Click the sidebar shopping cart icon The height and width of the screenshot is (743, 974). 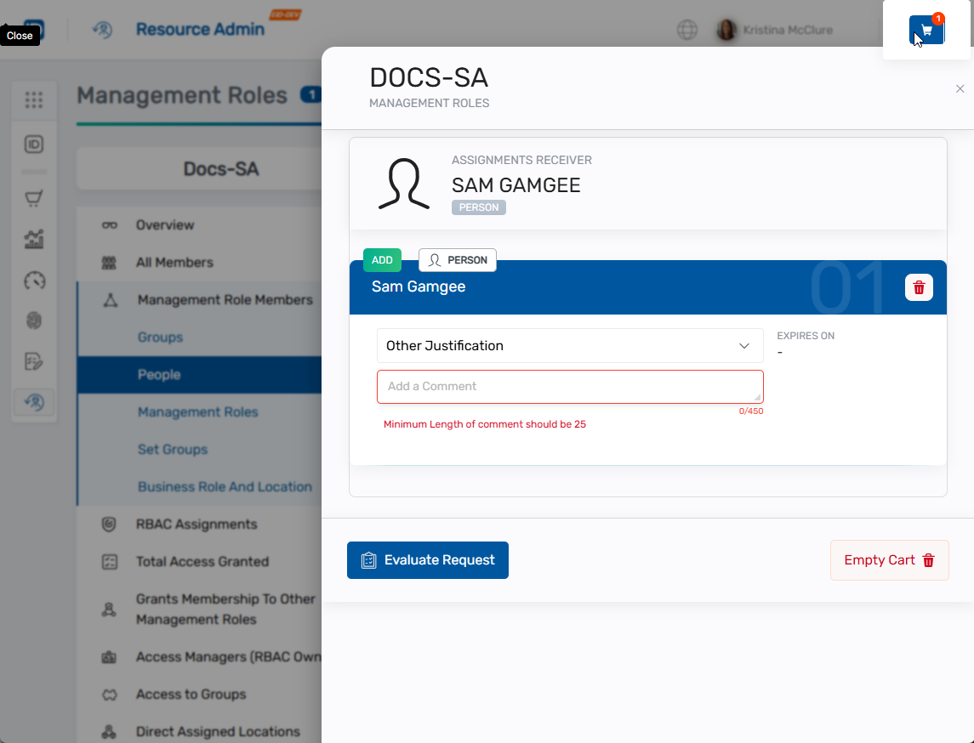(34, 199)
